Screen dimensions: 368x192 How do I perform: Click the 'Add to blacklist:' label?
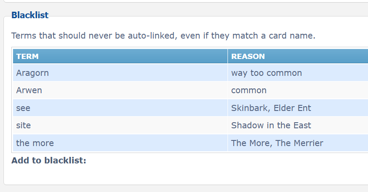pos(49,160)
